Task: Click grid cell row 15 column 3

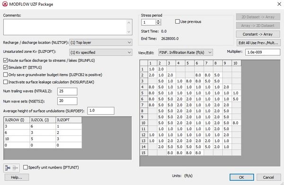Action: (171, 152)
